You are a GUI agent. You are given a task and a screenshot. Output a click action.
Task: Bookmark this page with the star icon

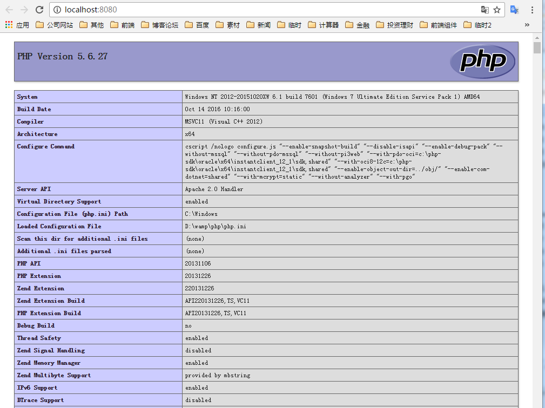pos(497,10)
